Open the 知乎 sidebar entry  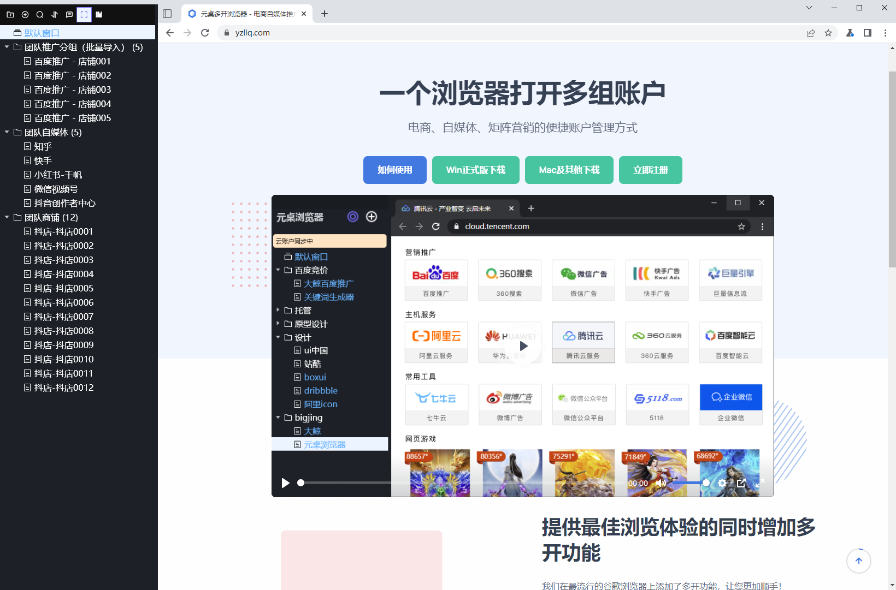point(43,146)
